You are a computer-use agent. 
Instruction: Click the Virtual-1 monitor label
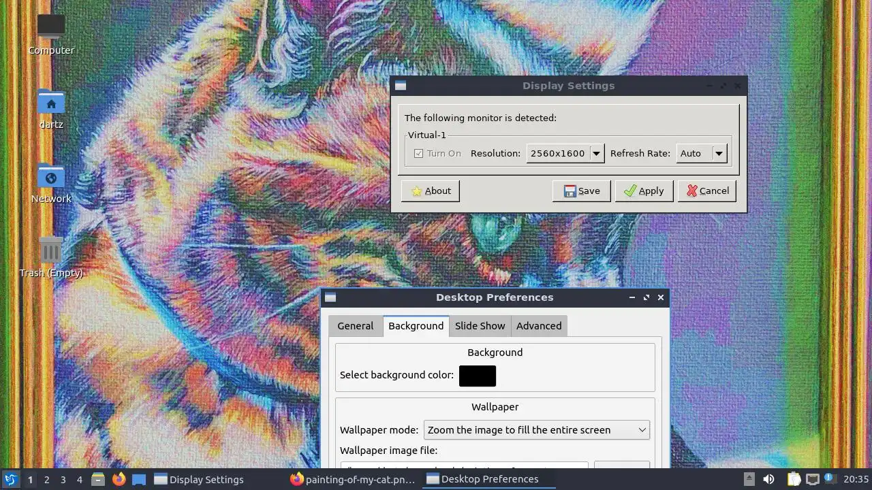point(427,135)
